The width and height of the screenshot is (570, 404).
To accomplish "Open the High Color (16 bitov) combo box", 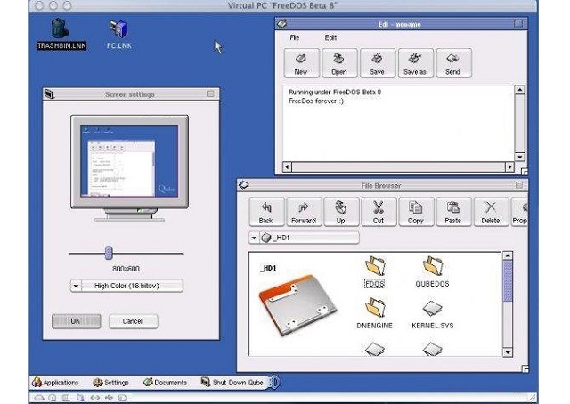I will (x=126, y=286).
